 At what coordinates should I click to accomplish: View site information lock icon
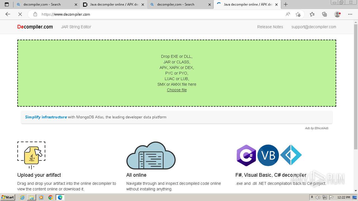point(35,14)
